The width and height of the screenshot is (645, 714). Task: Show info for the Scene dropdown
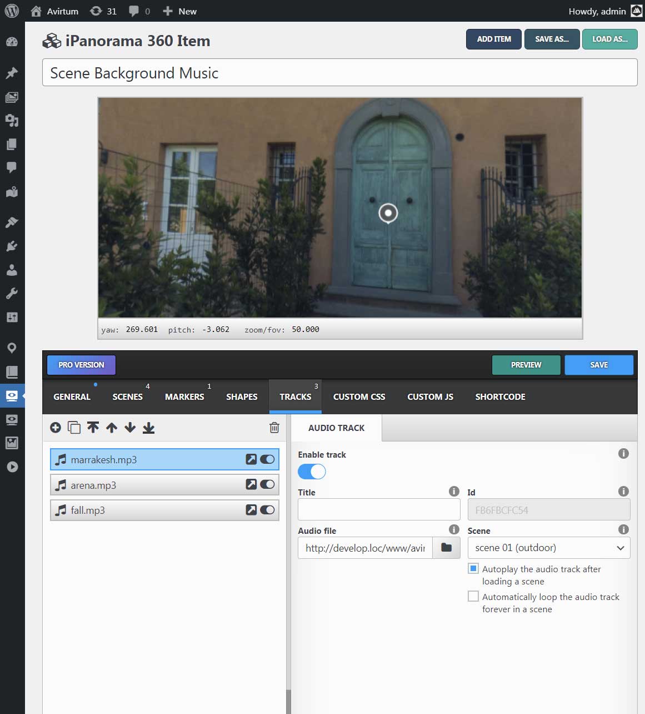[623, 529]
